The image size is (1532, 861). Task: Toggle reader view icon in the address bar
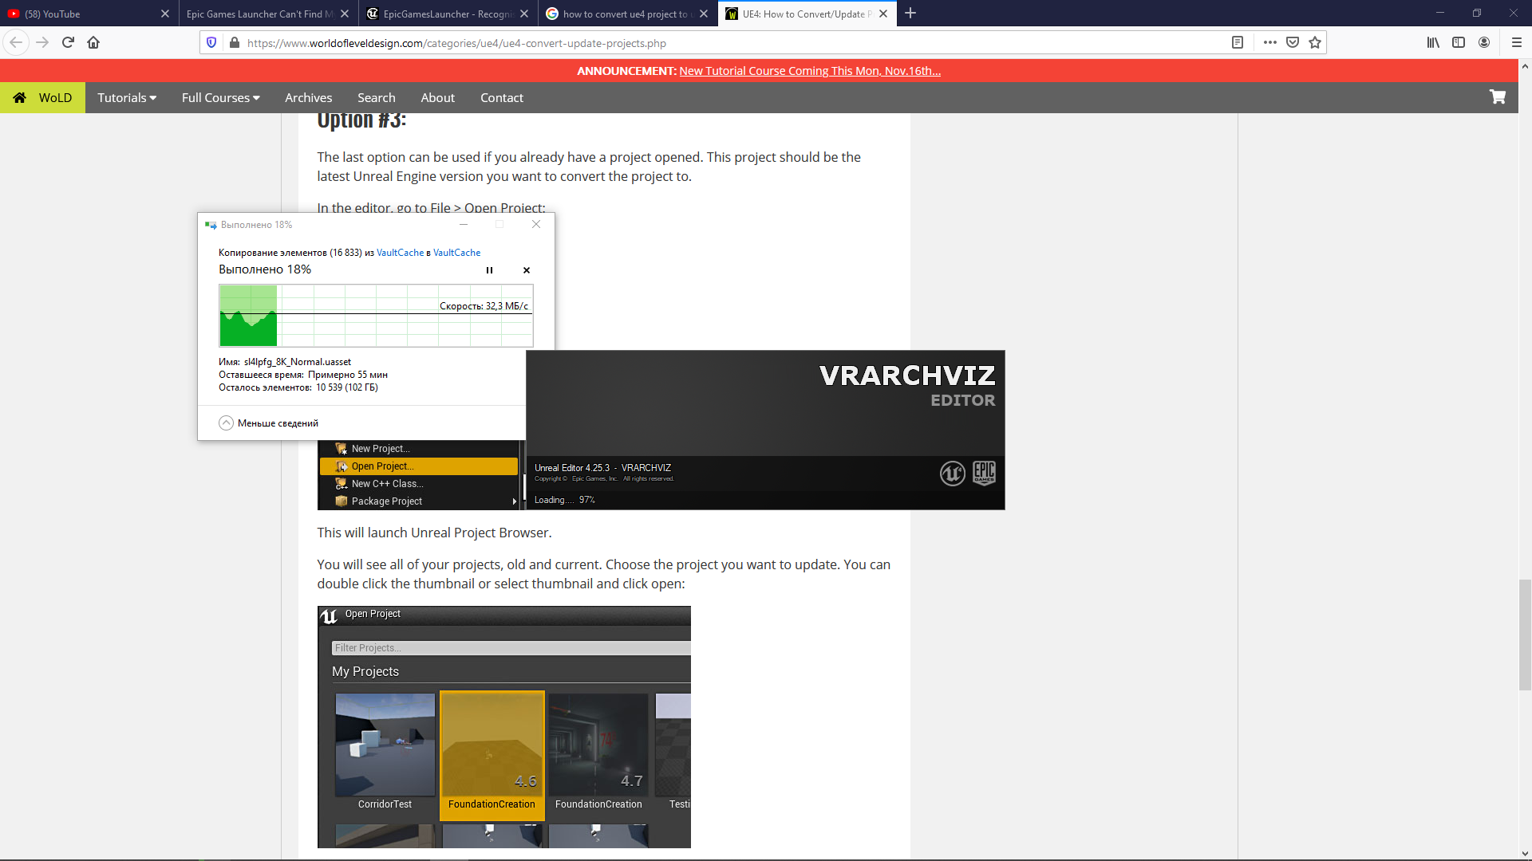point(1238,42)
